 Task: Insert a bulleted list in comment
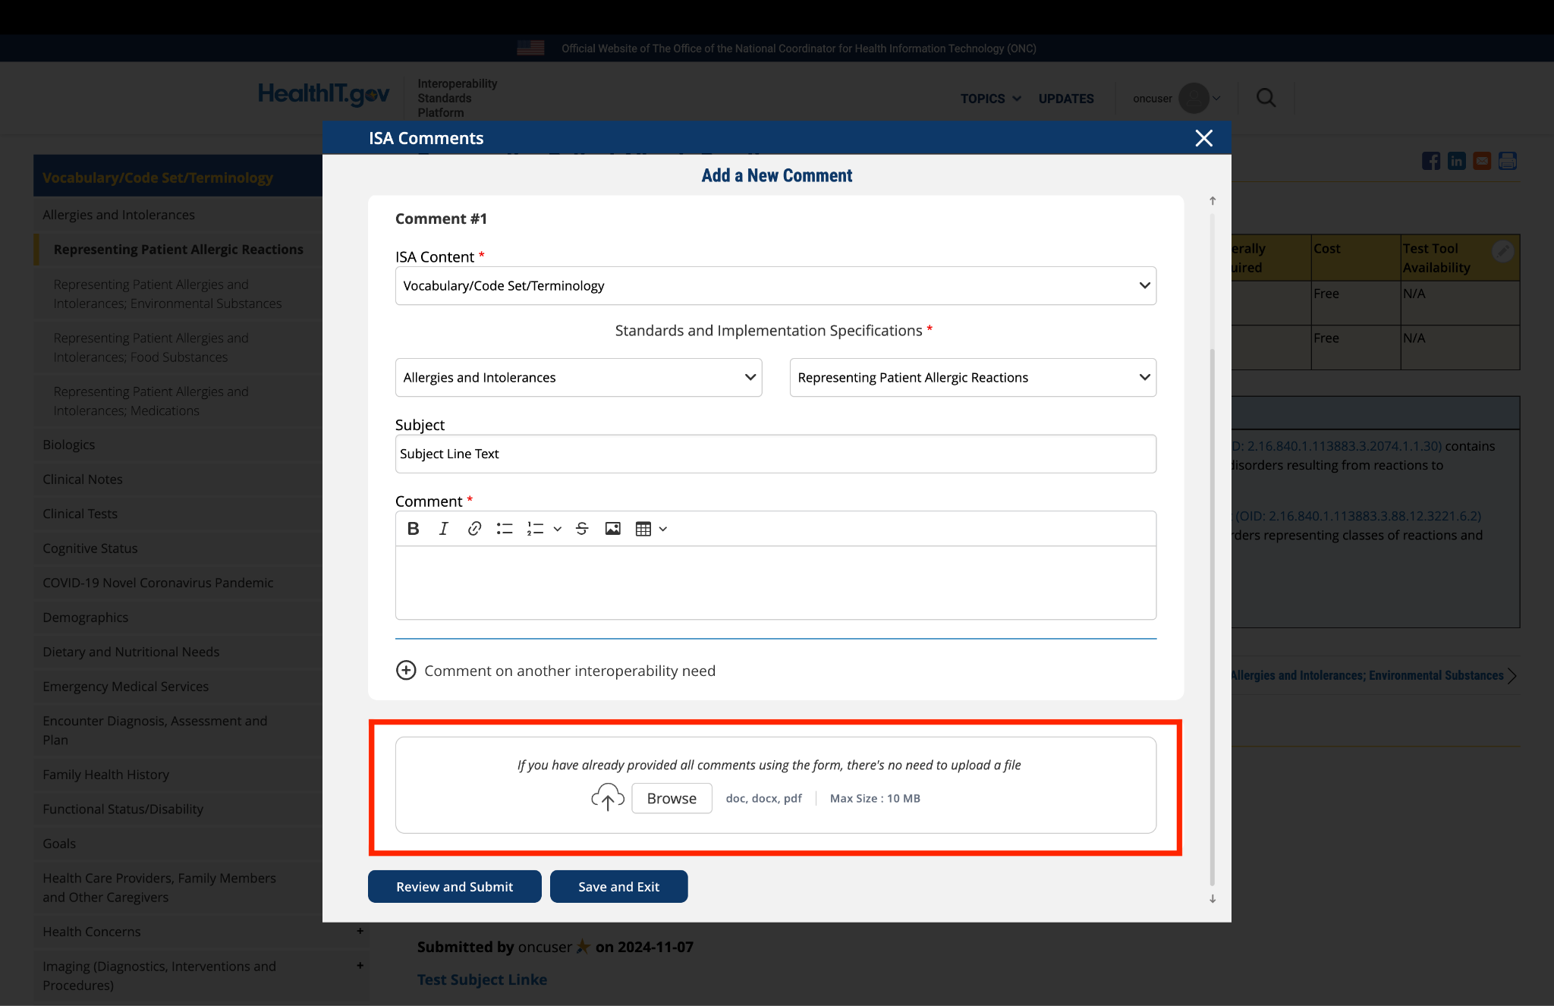coord(505,529)
